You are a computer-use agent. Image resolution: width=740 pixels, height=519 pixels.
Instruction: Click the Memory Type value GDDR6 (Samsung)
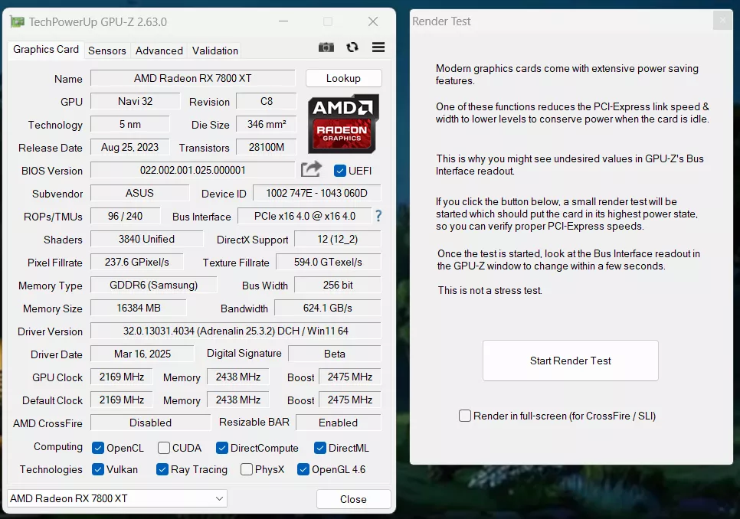(x=154, y=286)
